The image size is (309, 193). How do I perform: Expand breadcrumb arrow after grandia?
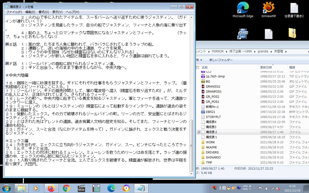point(271,51)
